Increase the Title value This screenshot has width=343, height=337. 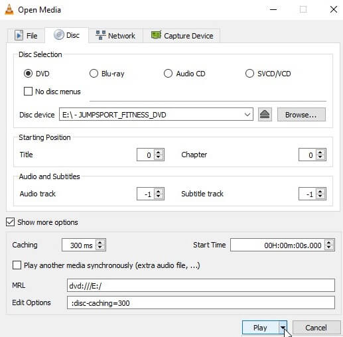(159, 152)
